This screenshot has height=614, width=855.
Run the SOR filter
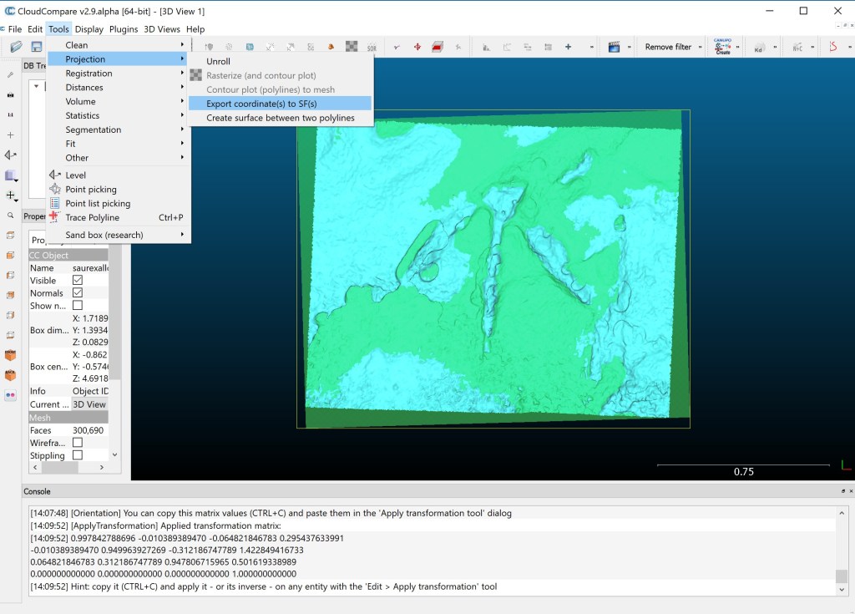(370, 47)
